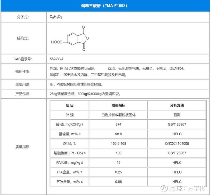The height and width of the screenshot is (195, 211).
Task: Click the 白色片状或颗粒状固体 cell in quality table
Action: point(118,115)
